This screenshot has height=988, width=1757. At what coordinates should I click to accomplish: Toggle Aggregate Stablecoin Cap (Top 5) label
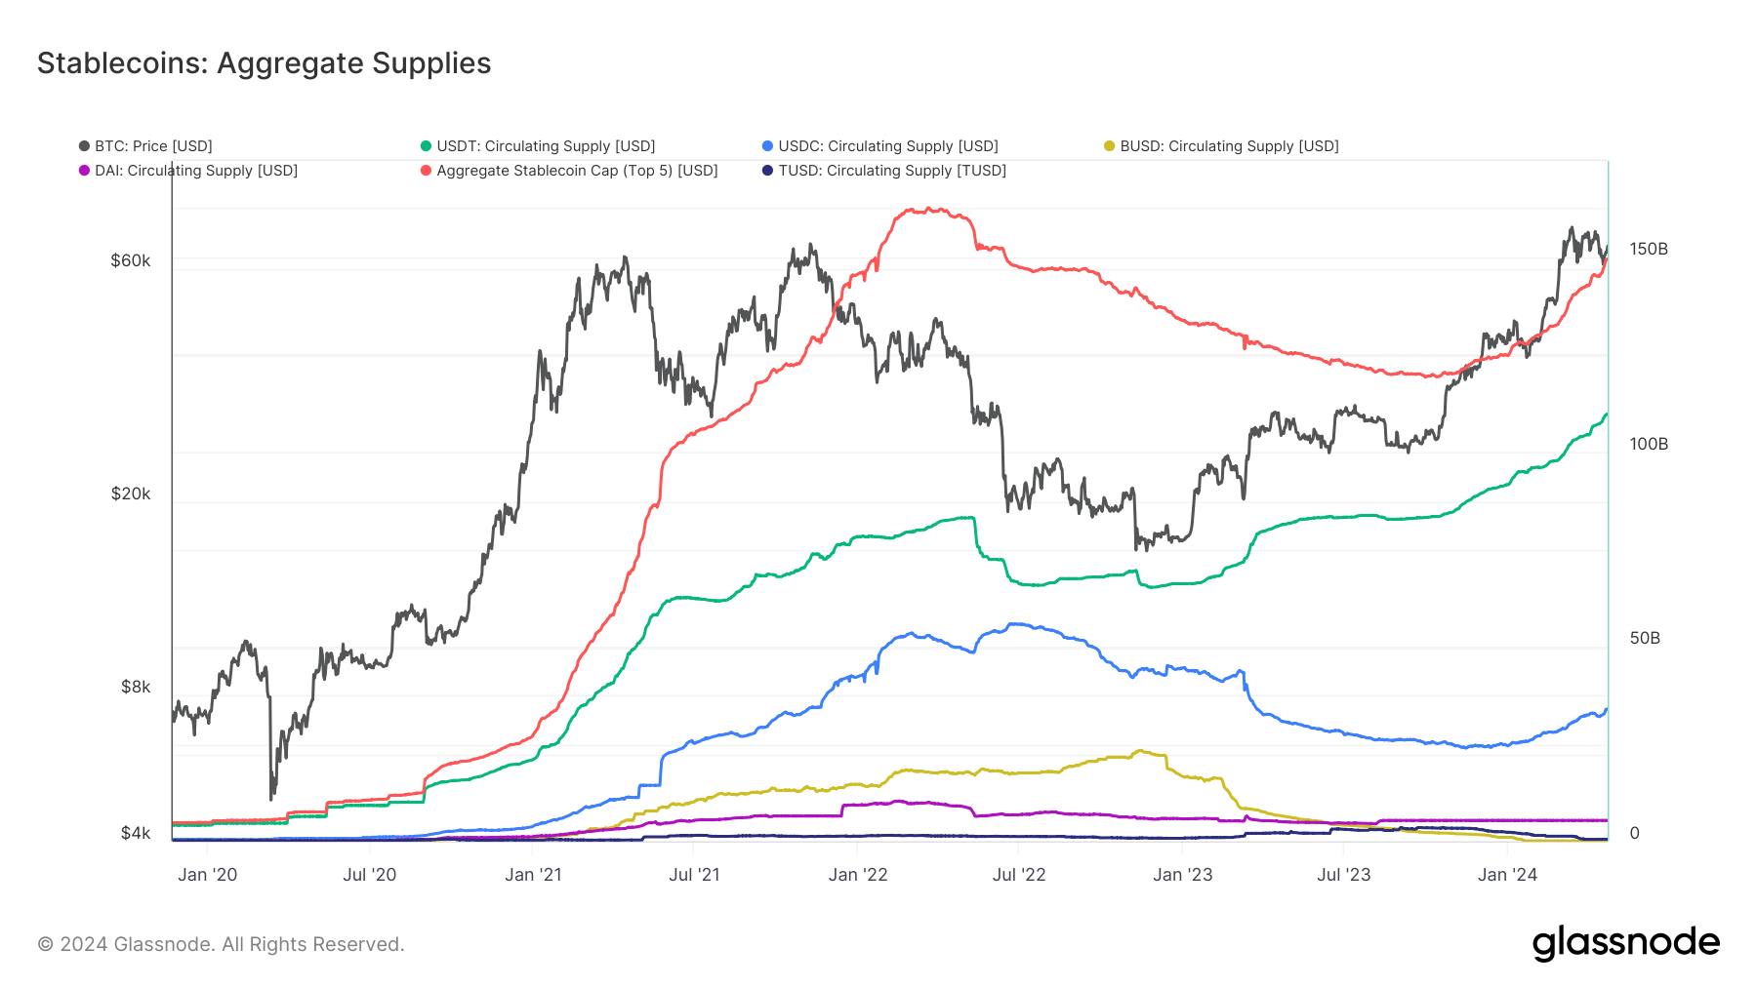577,171
